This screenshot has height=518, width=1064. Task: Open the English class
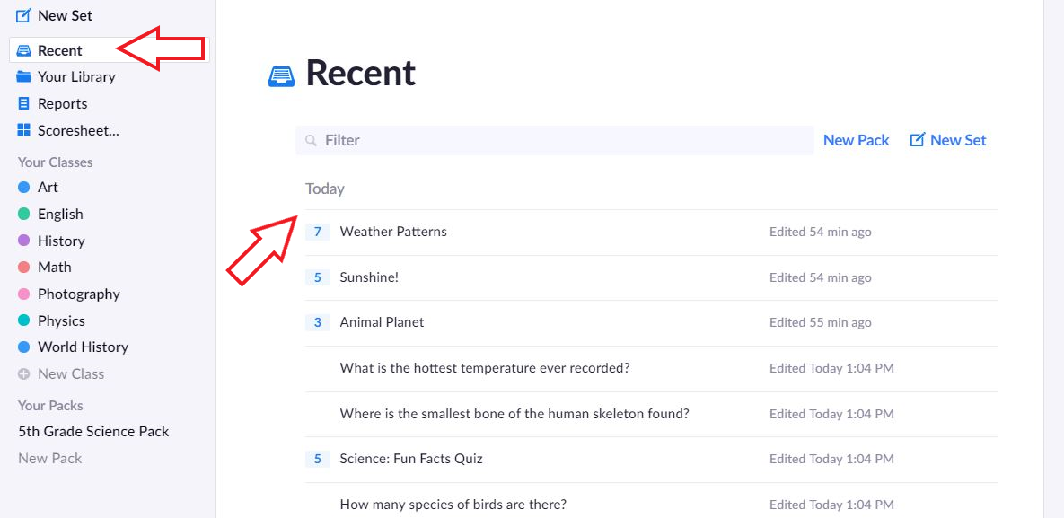point(60,215)
